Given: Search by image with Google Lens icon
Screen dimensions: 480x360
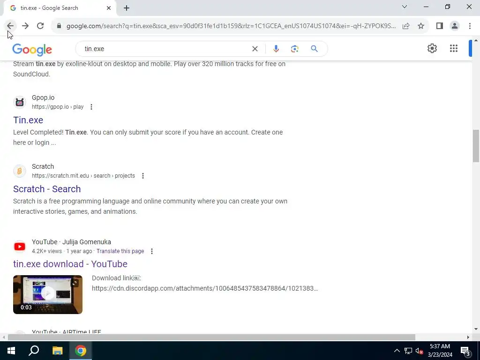Looking at the screenshot, I should [x=294, y=49].
